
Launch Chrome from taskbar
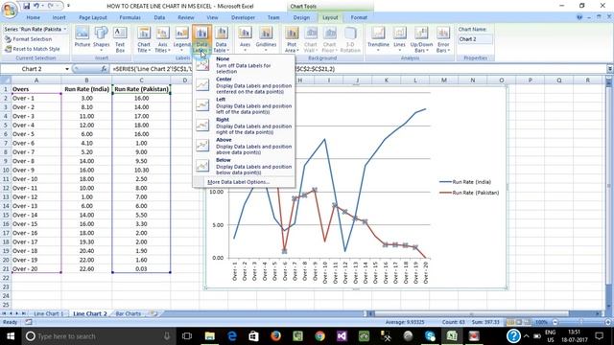[319, 336]
